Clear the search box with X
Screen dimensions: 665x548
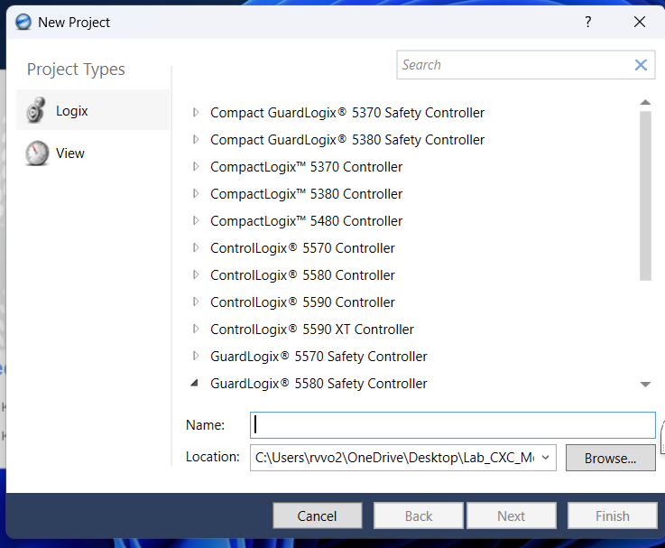pyautogui.click(x=641, y=65)
